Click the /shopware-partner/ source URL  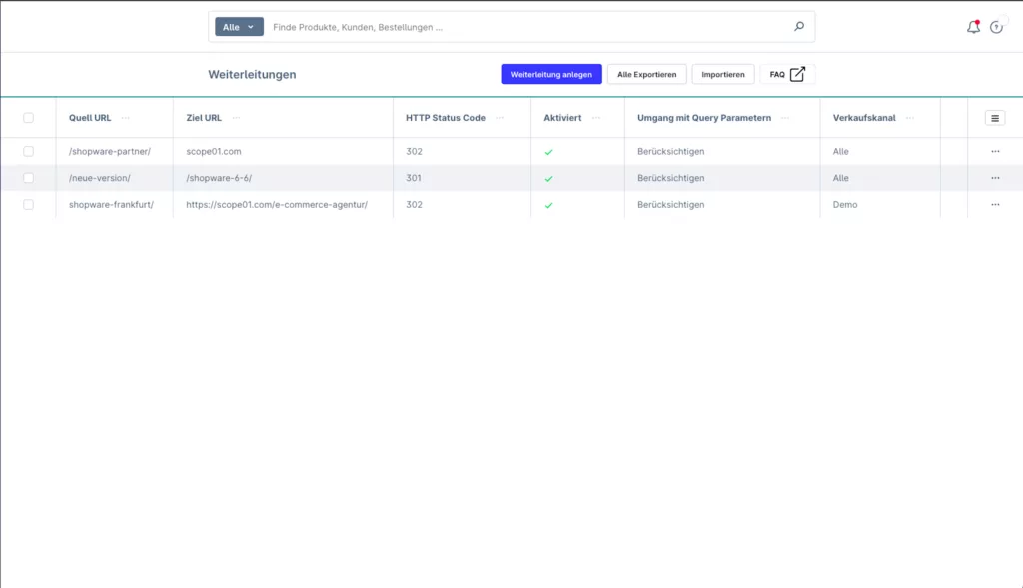tap(110, 151)
